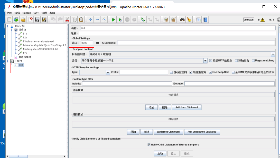Enable 自动重定向 checkbox
This screenshot has height=158, width=280.
coord(171,72)
